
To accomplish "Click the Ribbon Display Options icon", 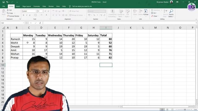I will (177, 2).
